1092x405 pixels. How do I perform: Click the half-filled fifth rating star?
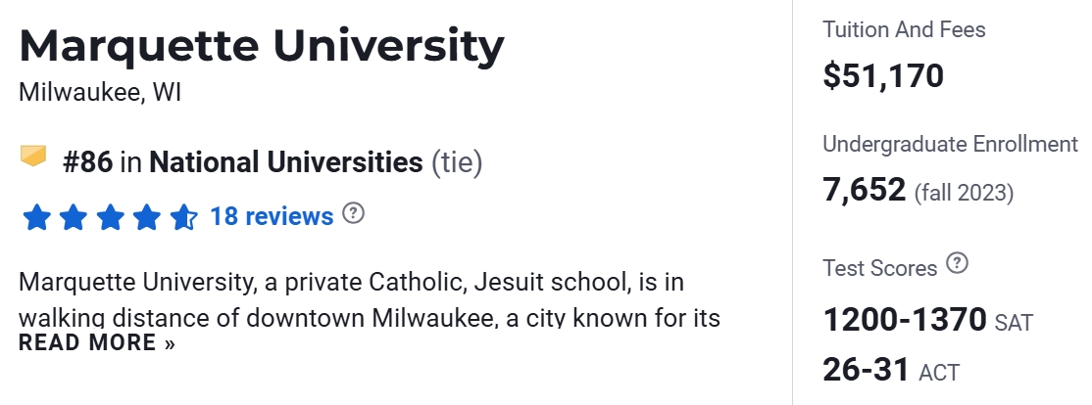(x=183, y=216)
